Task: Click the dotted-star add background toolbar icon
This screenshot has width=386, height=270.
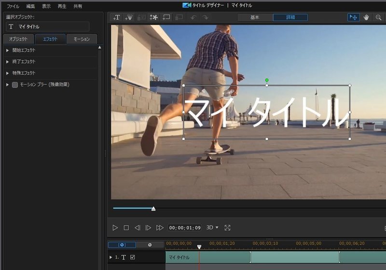Action: click(154, 17)
